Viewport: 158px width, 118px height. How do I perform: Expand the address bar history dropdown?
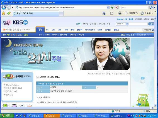[x=108, y=7]
